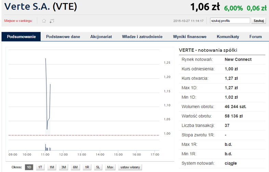Select the 1R chart period
Viewport: 269px width, 172px height.
pos(87,167)
